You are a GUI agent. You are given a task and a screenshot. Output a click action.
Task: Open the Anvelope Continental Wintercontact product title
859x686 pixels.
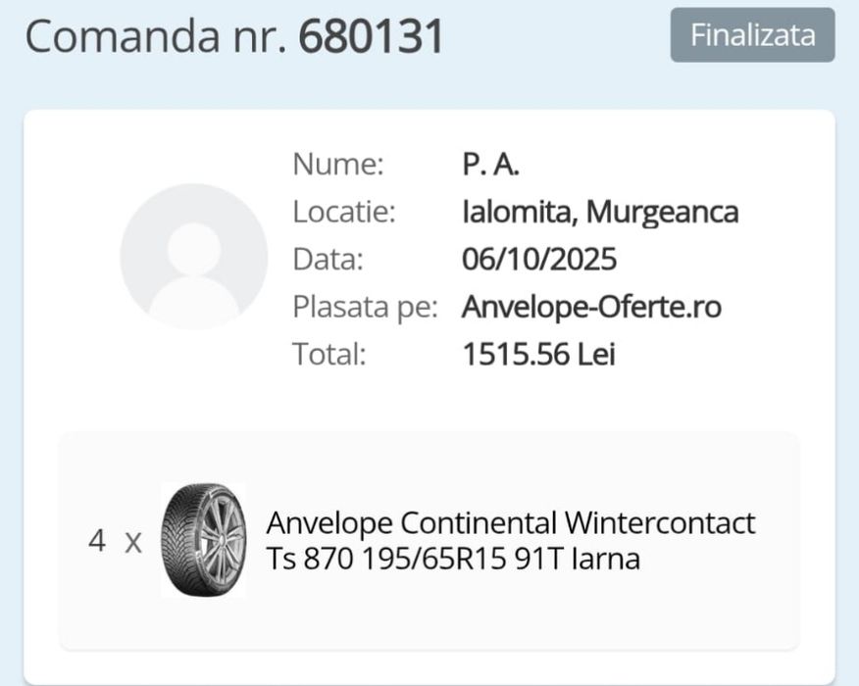pos(511,523)
